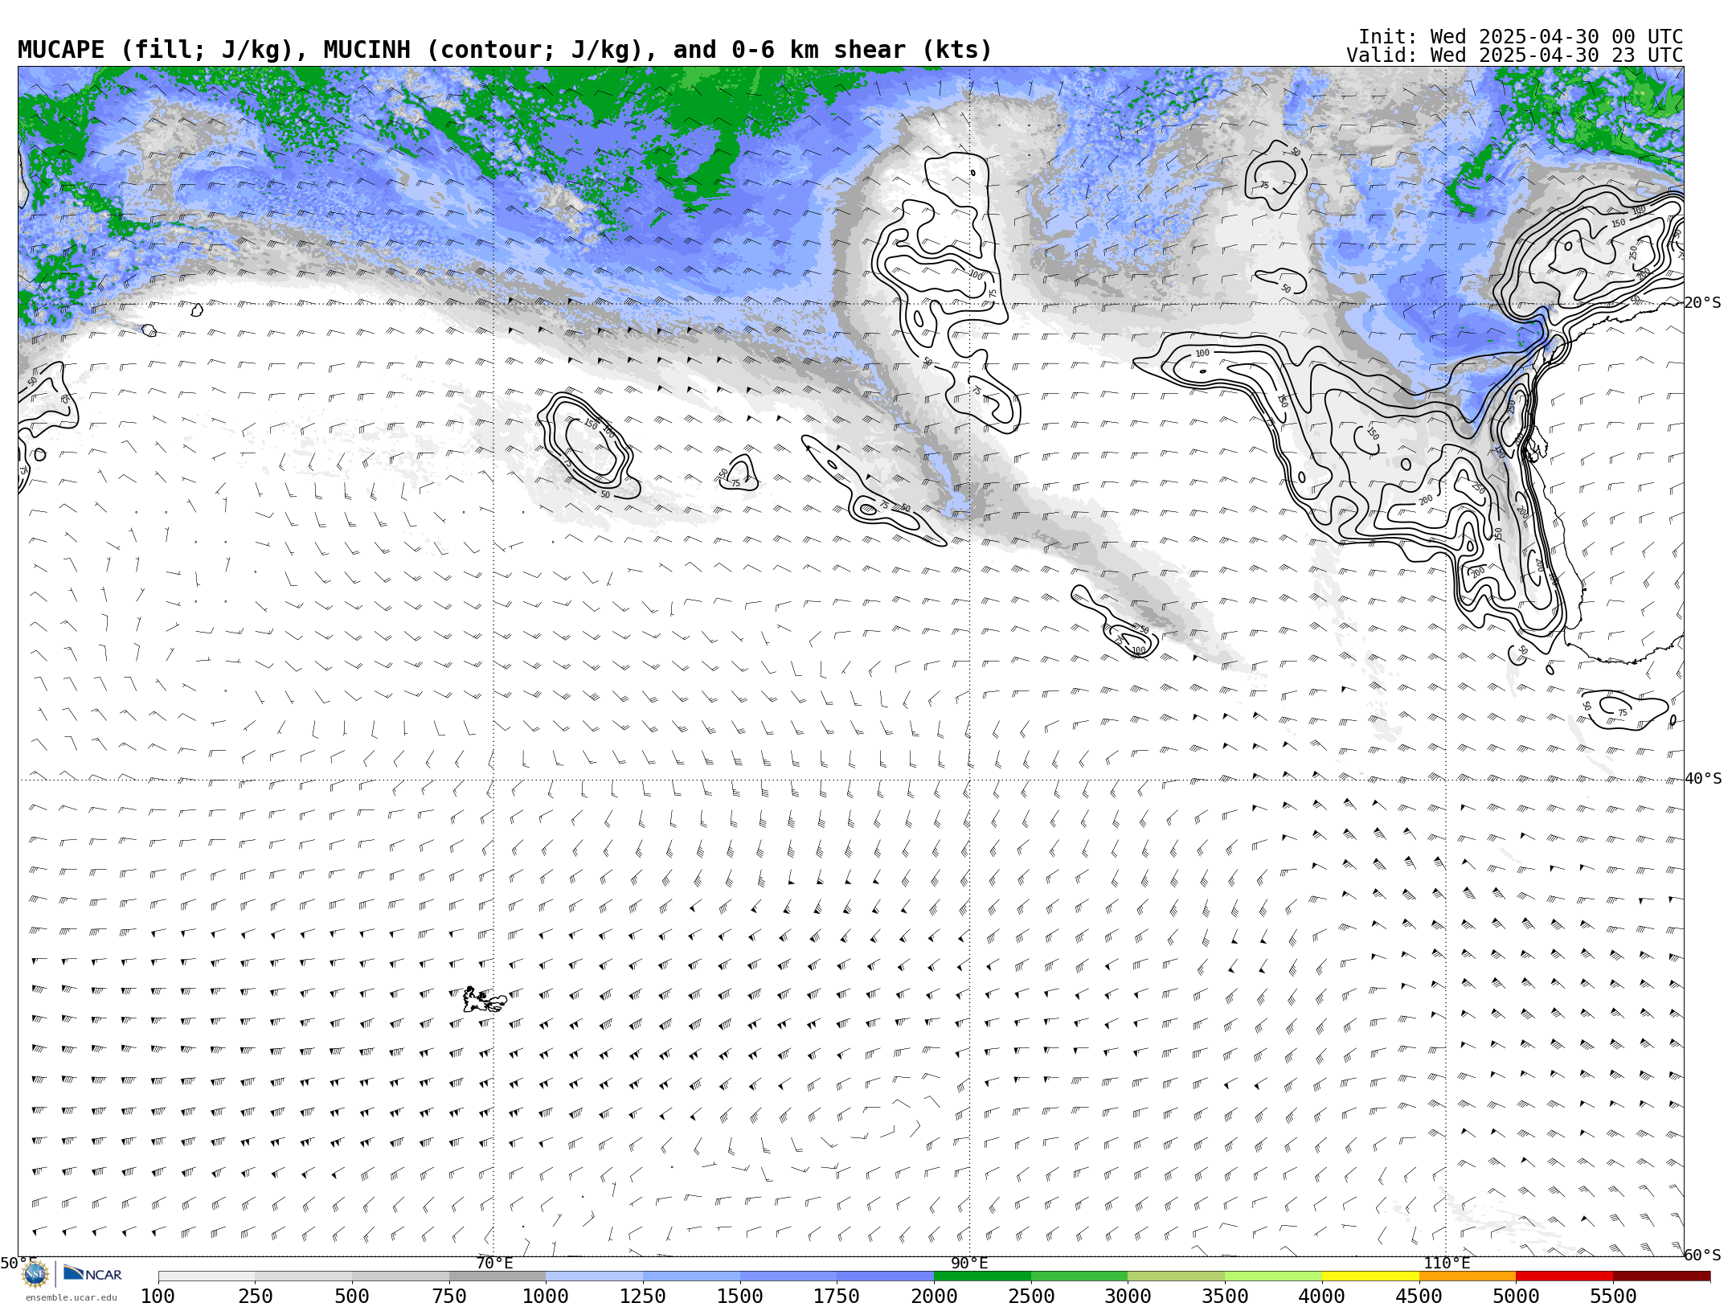Click the 100 colorbar tick label
Viewport: 1736px width, 1307px height.
158,1297
